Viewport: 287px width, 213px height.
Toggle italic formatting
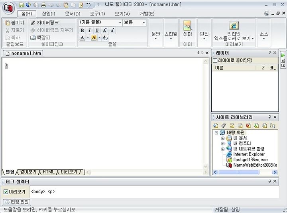pyautogui.click(x=90, y=30)
